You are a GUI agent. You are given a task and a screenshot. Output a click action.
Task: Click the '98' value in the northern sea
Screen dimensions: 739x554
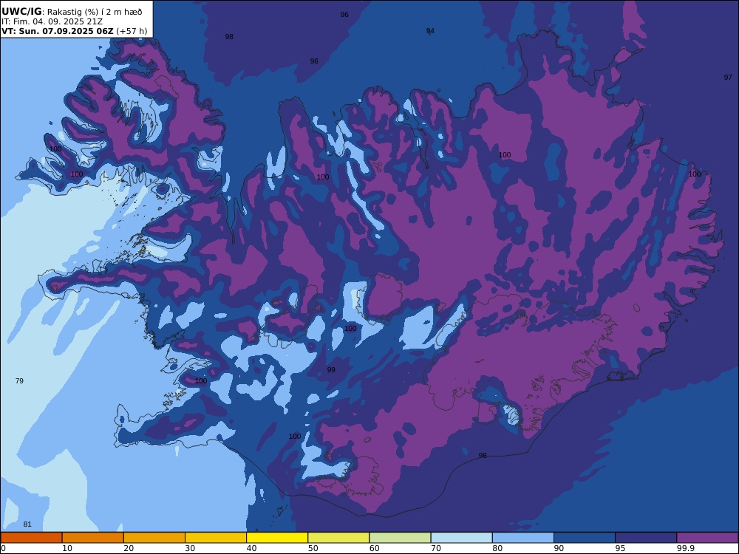pos(229,37)
